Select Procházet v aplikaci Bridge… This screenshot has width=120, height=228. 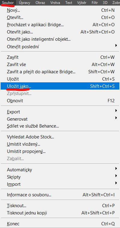click(60, 25)
